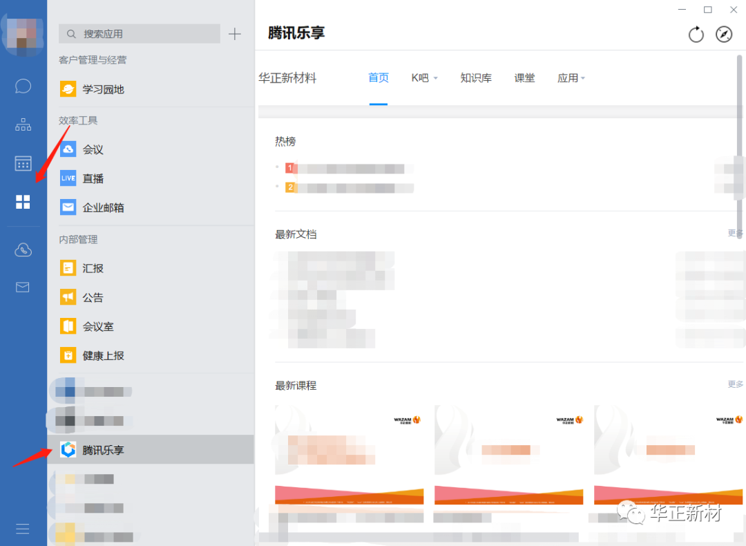Click the vertical scrollbar of the page
Viewport: 746px width, 546px height.
(740, 146)
